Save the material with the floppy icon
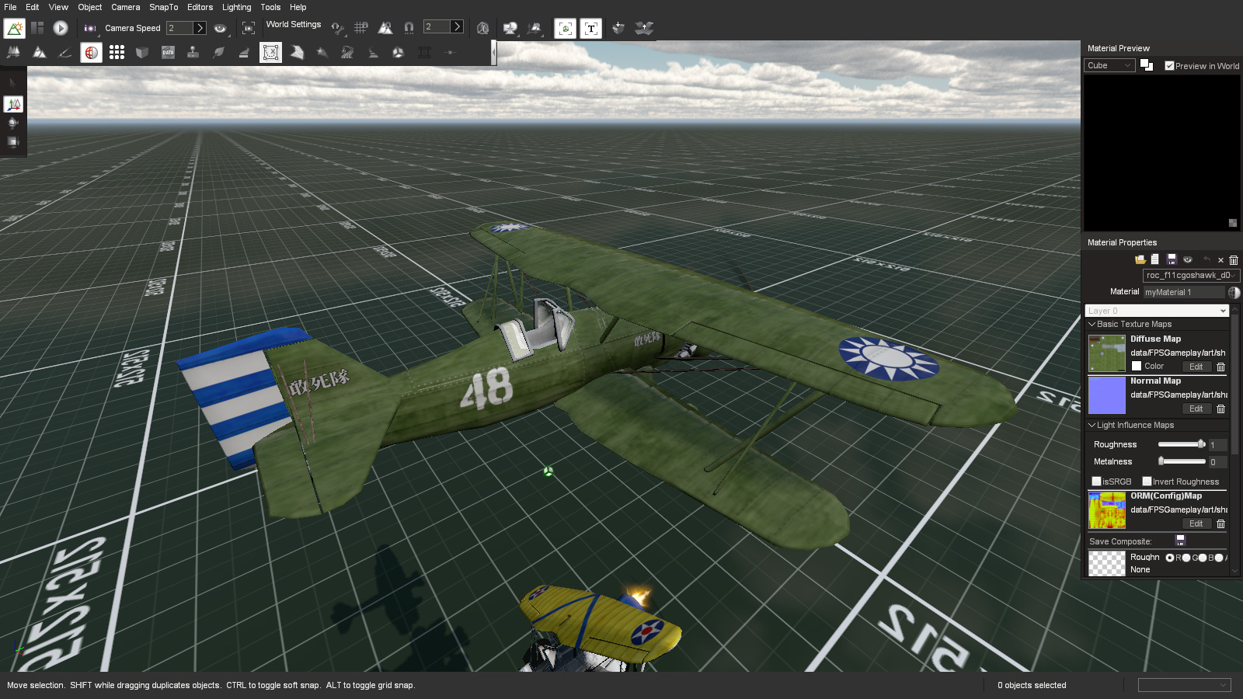The width and height of the screenshot is (1243, 699). point(1172,259)
